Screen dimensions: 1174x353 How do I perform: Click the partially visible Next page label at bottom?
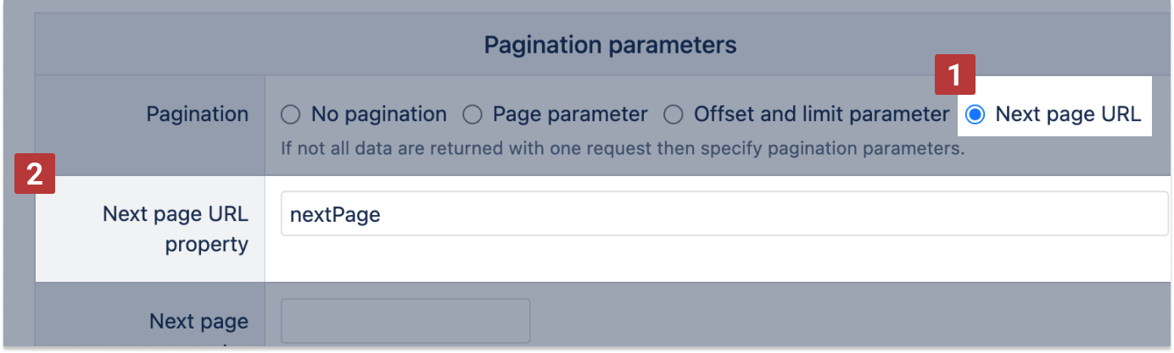point(198,322)
